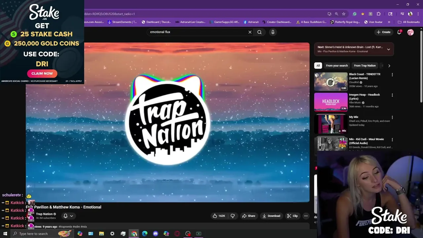Click the #trapremix hashtag
This screenshot has height=238, width=423.
click(x=65, y=227)
